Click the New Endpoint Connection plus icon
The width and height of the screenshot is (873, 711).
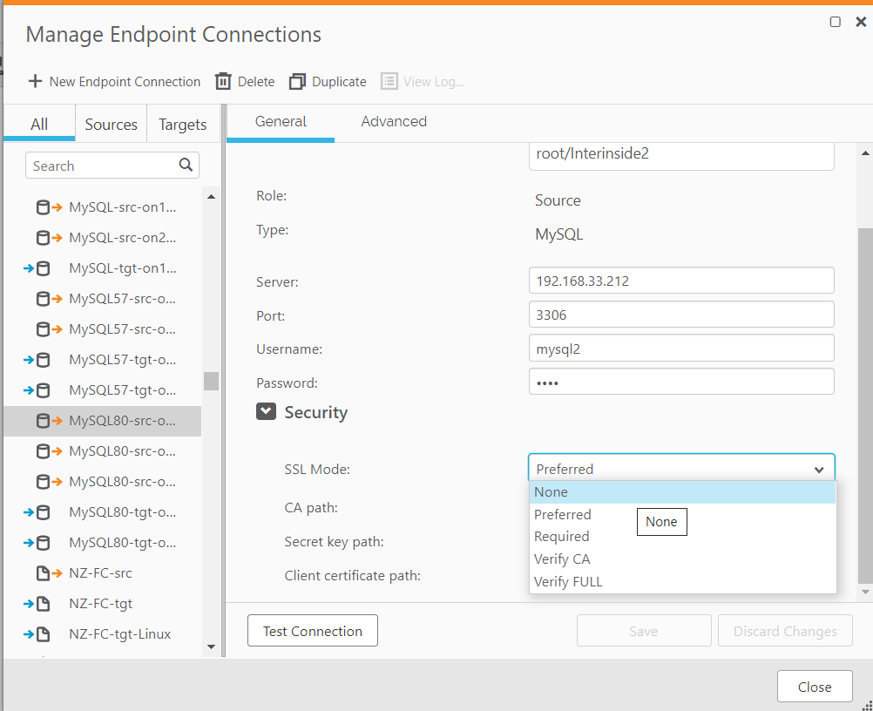pos(35,81)
